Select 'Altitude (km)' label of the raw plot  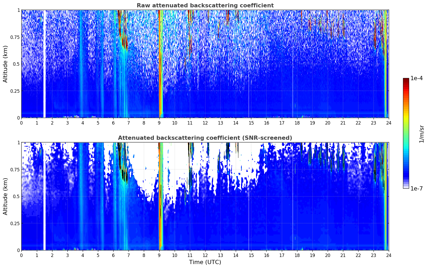click(x=5, y=64)
